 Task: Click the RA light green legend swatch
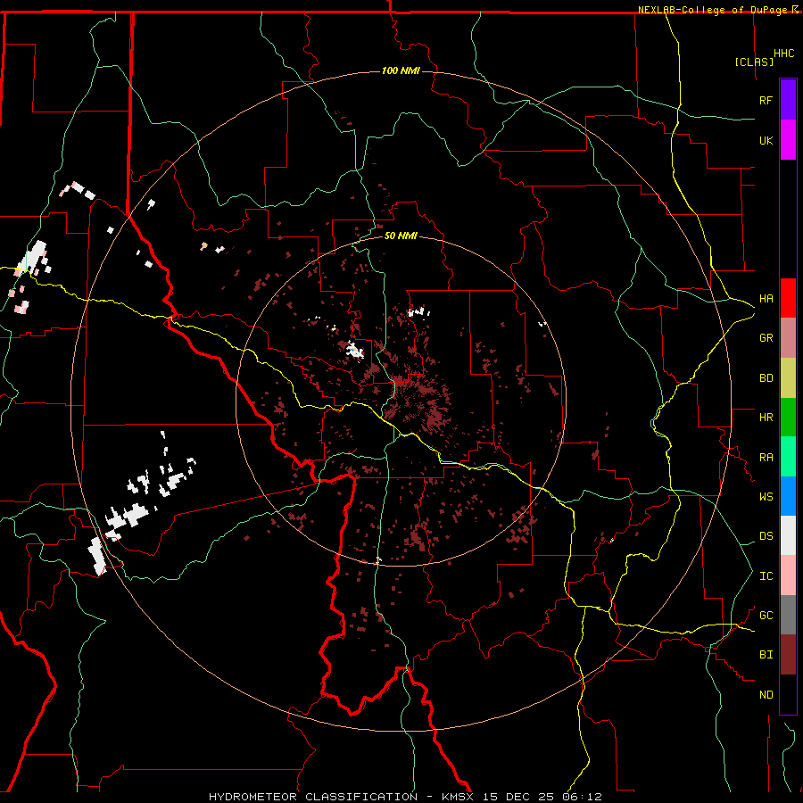(x=788, y=457)
